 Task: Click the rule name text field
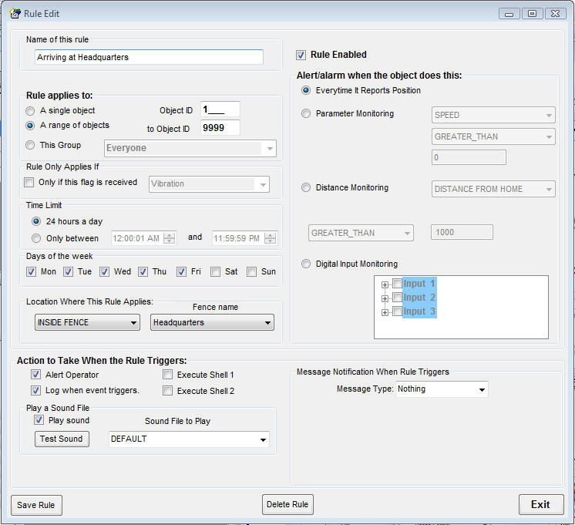pos(149,57)
